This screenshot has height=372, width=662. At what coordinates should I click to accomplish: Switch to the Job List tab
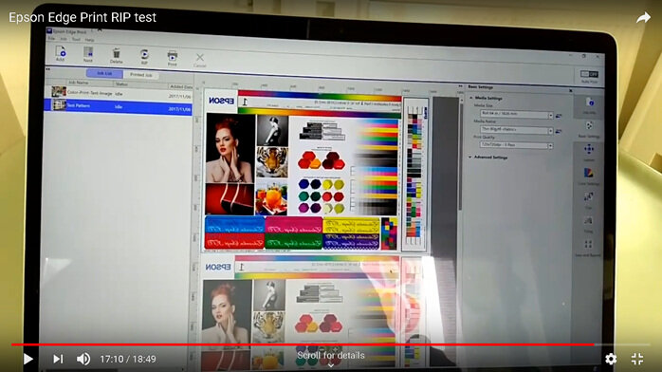coord(104,73)
